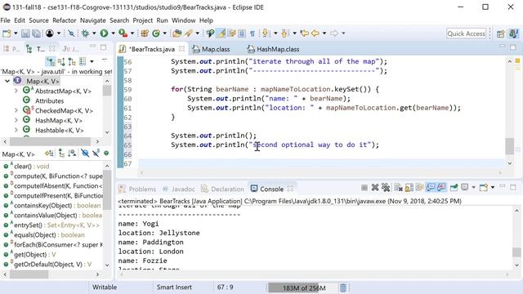Open the Source menu
523x294 pixels.
point(38,20)
